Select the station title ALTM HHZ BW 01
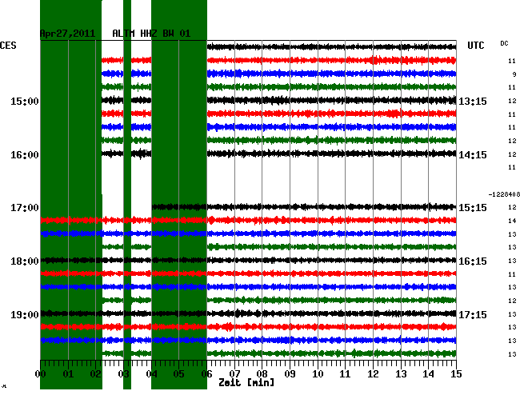 point(151,34)
